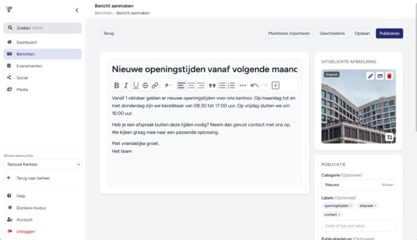
Task: Toggle bold formatting in editor toolbar
Action: click(x=117, y=85)
